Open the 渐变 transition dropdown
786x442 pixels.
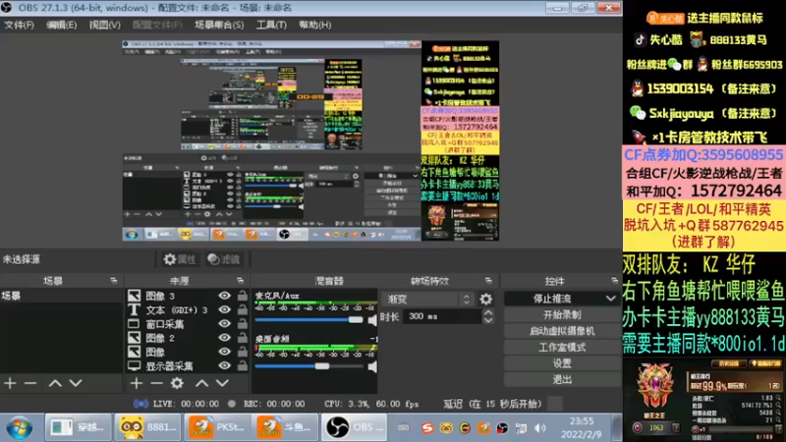(x=428, y=300)
